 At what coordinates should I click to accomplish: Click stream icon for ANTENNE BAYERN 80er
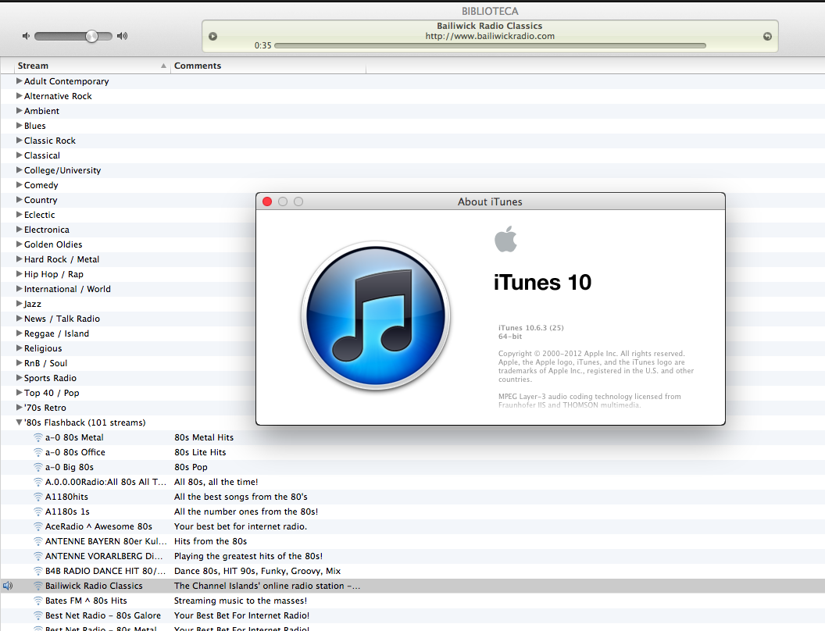[x=37, y=541]
